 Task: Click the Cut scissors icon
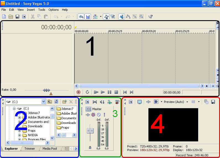coord(33,17)
